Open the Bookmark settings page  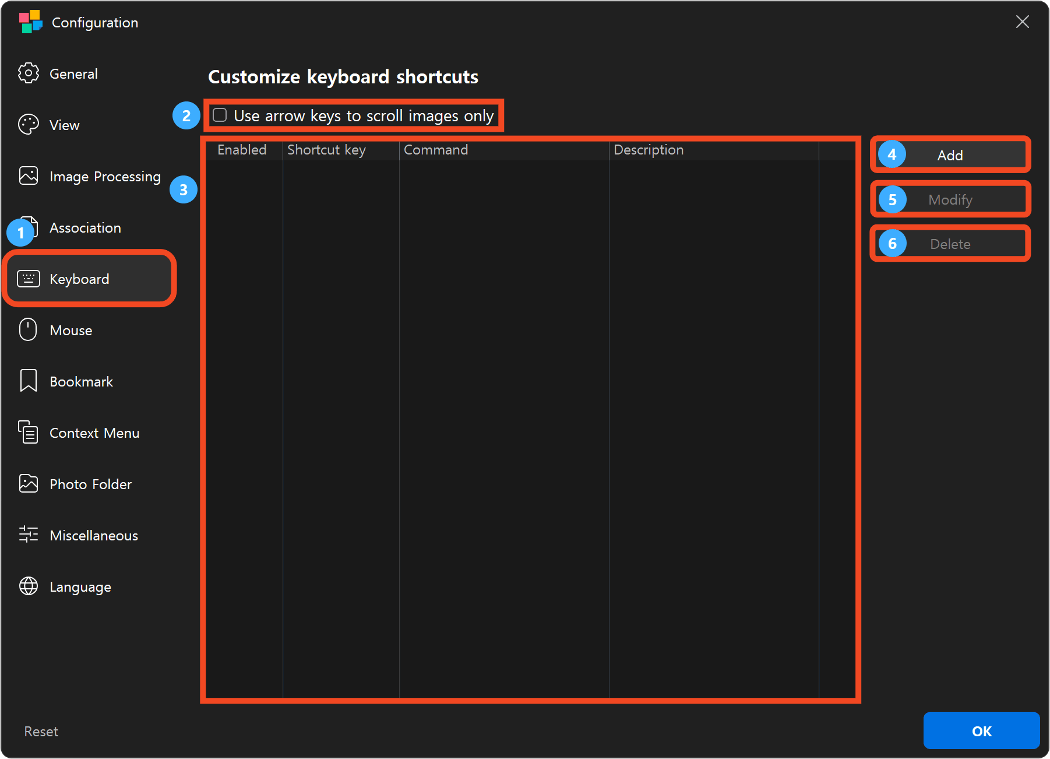click(87, 381)
